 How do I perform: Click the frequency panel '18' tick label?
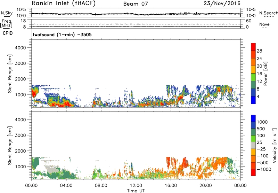click(x=23, y=21)
